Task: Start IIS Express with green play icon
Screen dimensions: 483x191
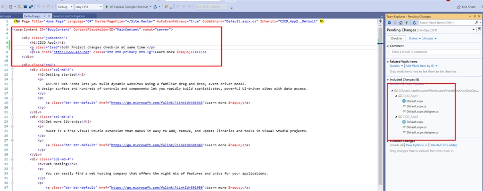Action: click(107, 7)
